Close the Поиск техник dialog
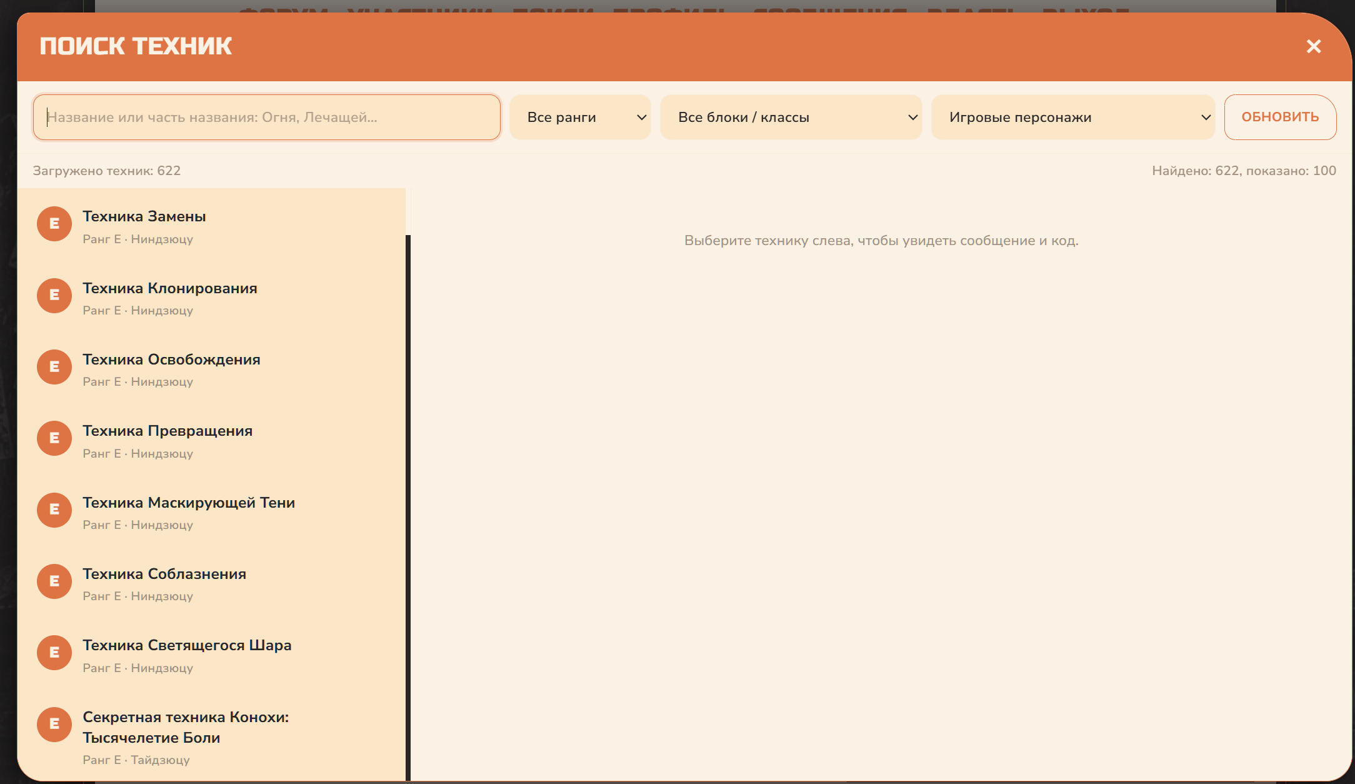1355x784 pixels. point(1313,46)
